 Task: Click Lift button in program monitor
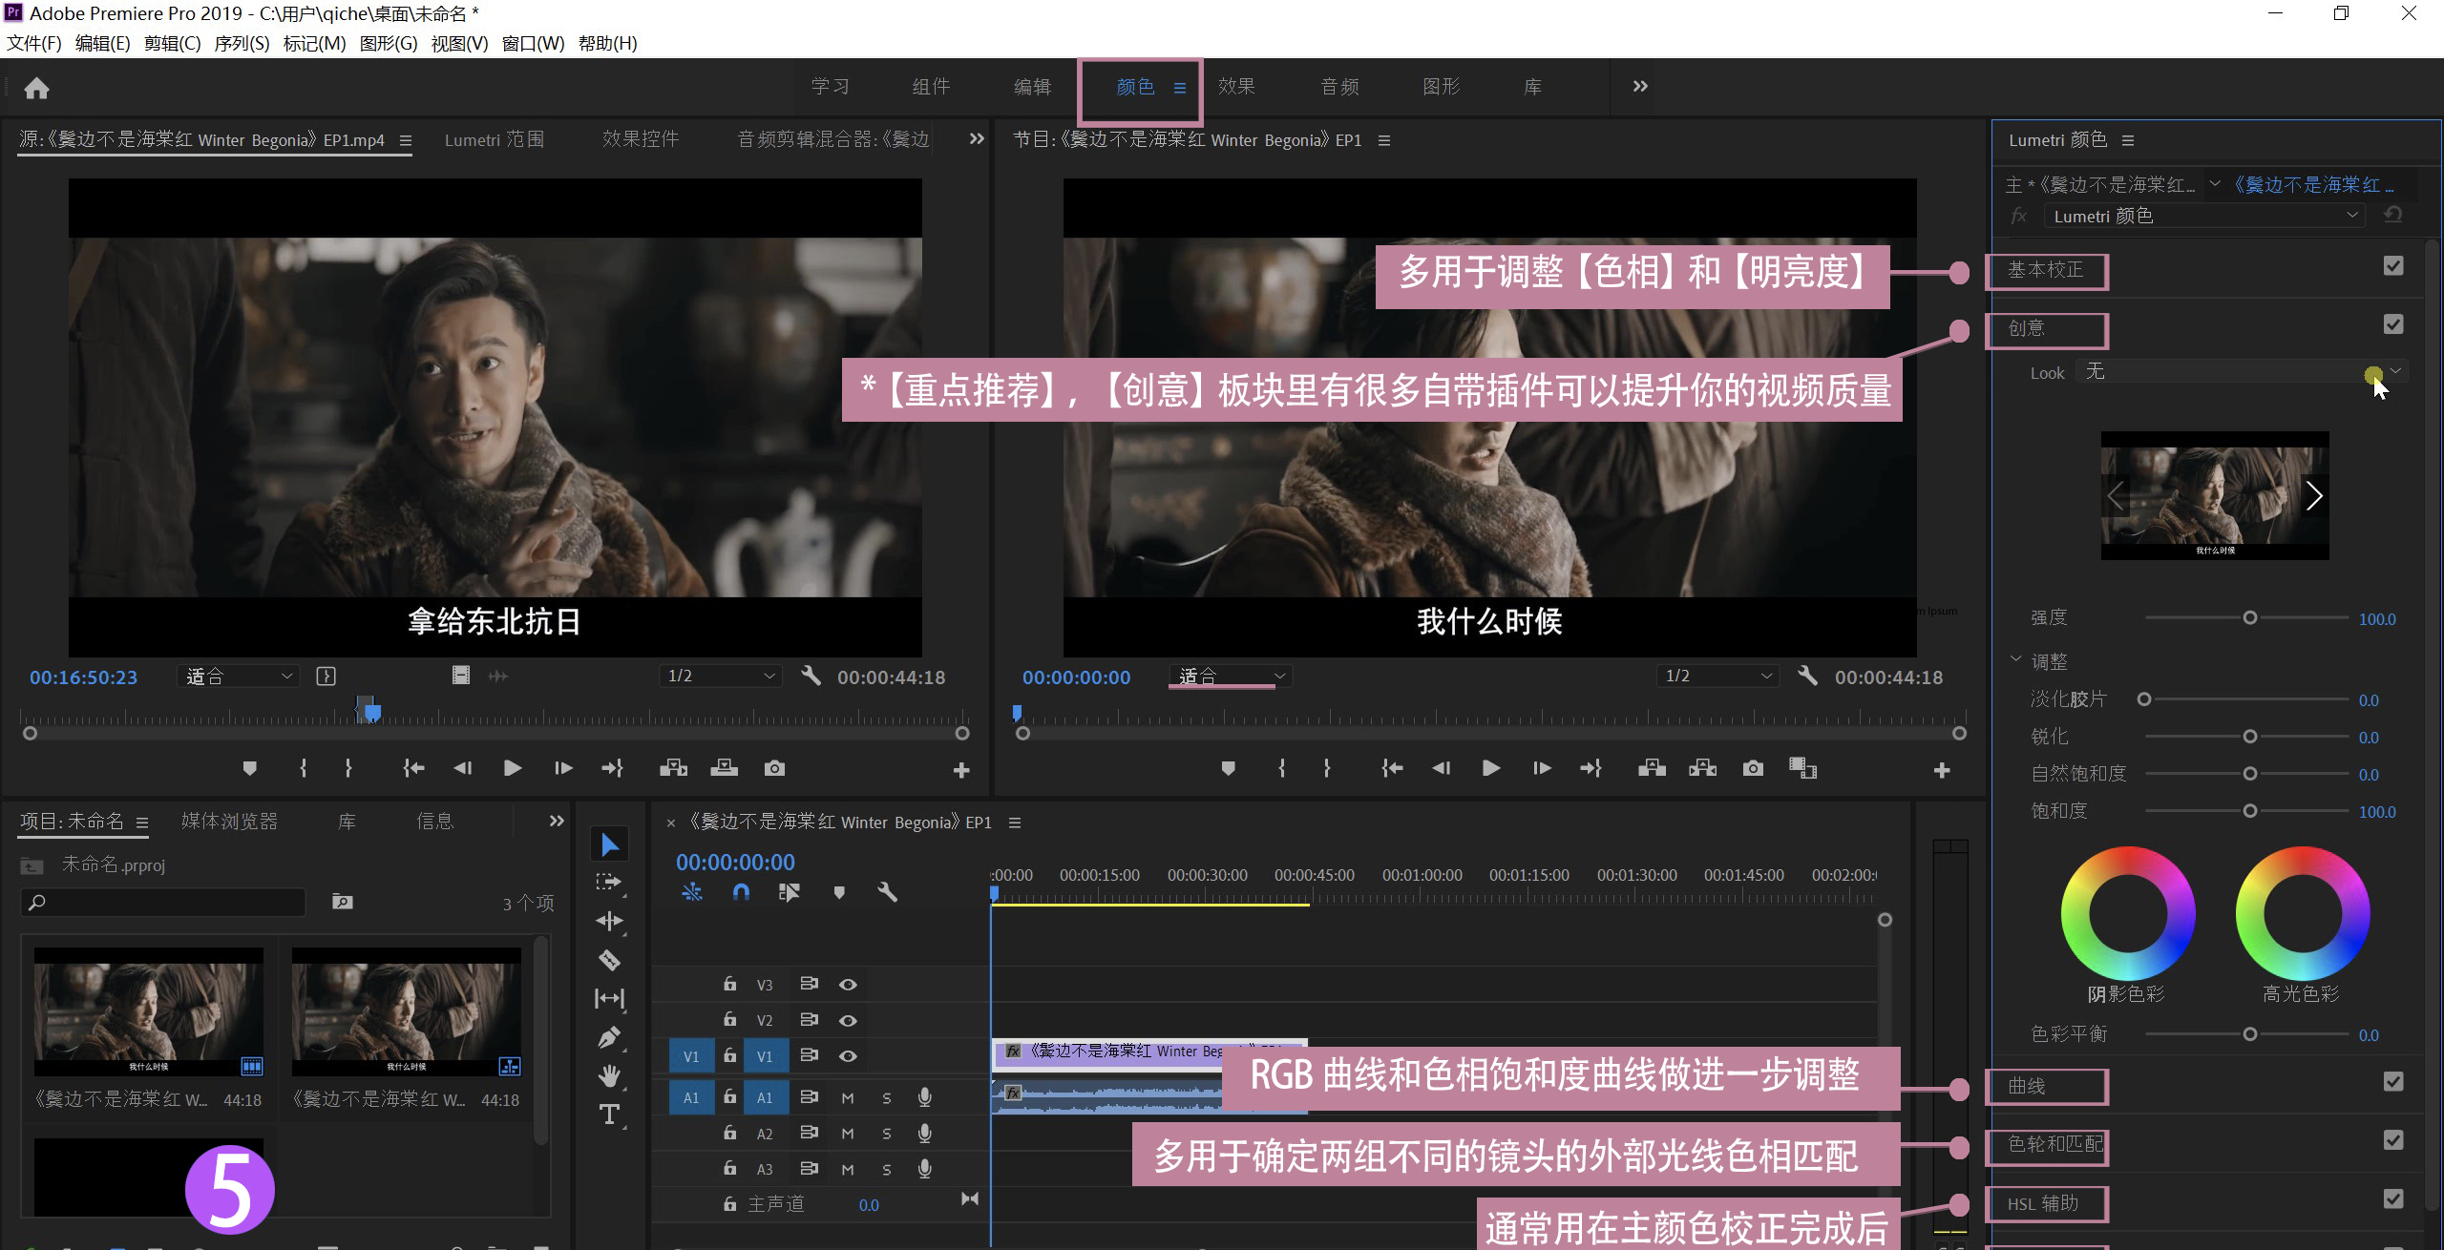(1652, 768)
